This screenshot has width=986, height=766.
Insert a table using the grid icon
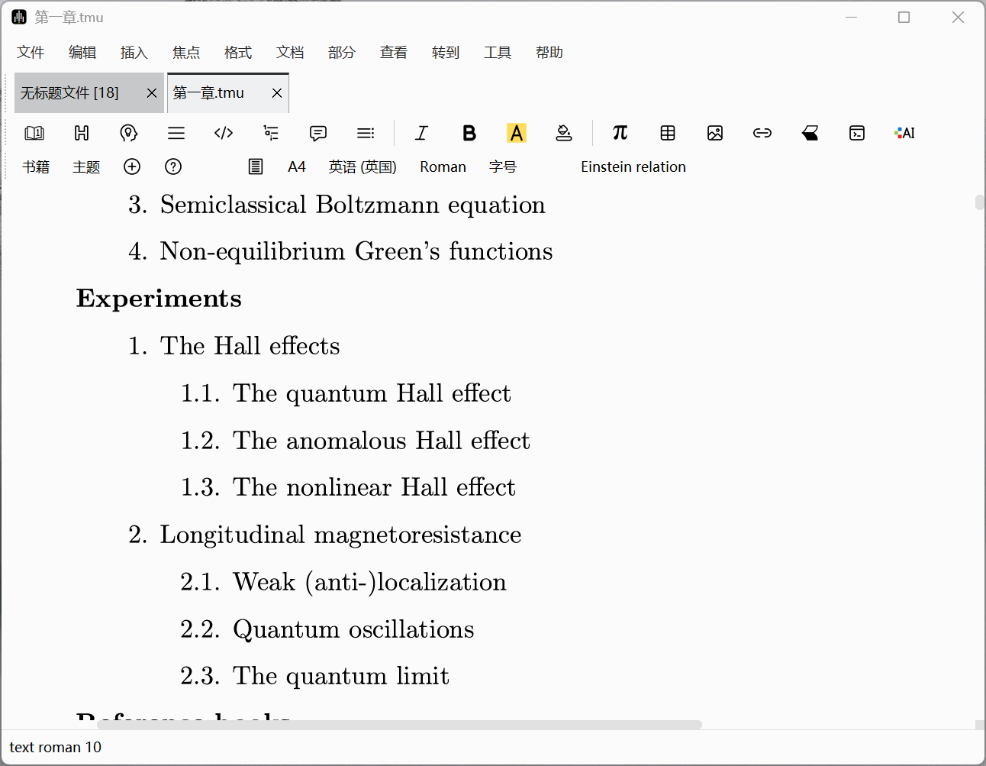pyautogui.click(x=668, y=133)
